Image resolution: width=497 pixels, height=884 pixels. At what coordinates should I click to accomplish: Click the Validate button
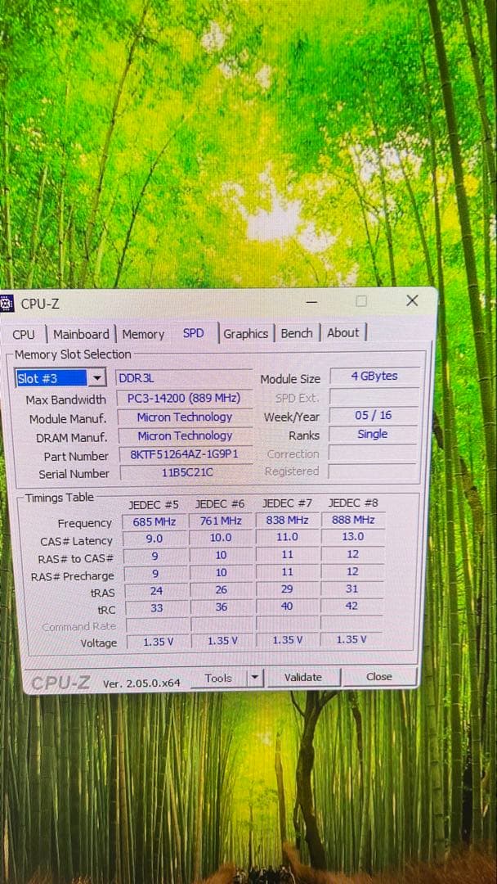(302, 677)
